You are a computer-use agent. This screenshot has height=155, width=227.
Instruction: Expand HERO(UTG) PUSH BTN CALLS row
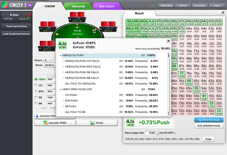[63, 67]
